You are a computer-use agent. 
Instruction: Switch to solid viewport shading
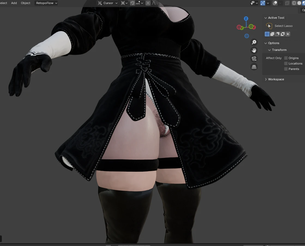(299, 3)
